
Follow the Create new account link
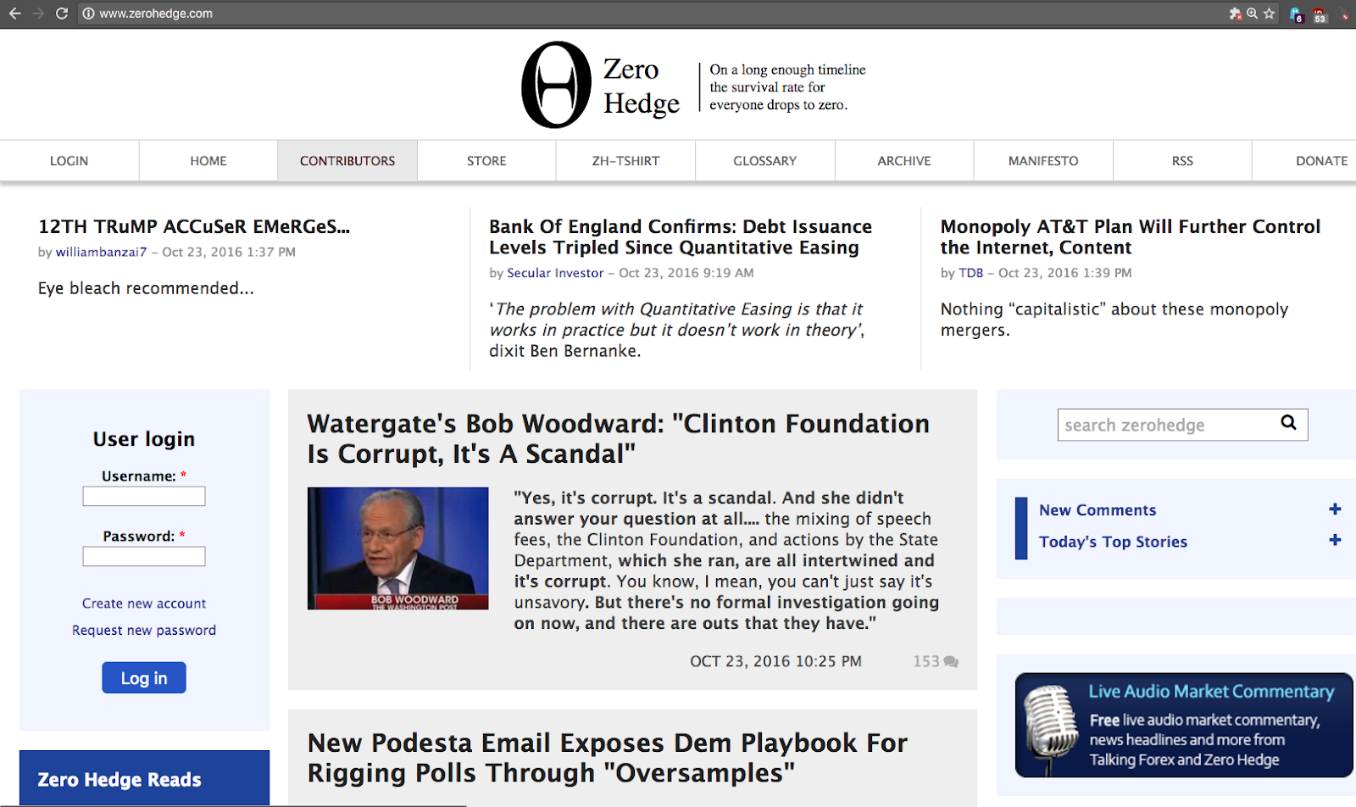pyautogui.click(x=144, y=604)
